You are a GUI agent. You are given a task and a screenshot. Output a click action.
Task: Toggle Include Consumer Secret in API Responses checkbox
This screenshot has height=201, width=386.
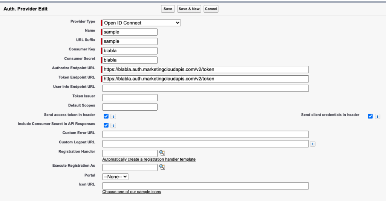pyautogui.click(x=106, y=125)
